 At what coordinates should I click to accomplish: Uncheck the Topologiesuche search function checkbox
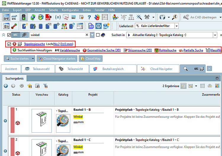point(9,44)
